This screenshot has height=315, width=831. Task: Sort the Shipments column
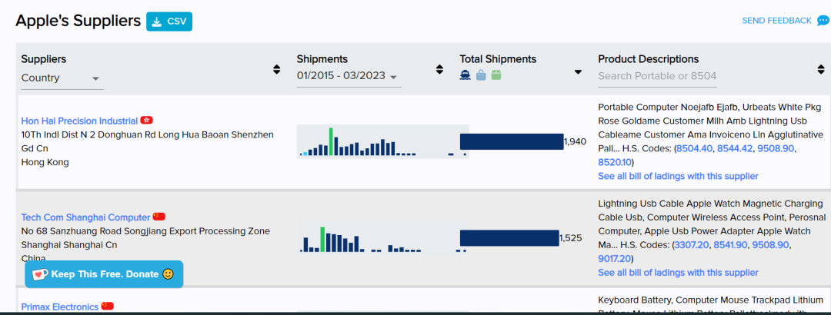pos(439,69)
